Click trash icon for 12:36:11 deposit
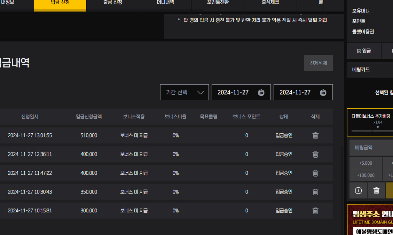393x235 pixels. pos(315,154)
